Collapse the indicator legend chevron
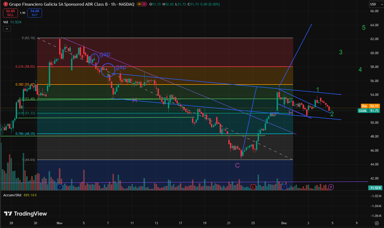The height and width of the screenshot is (228, 384). click(x=7, y=29)
